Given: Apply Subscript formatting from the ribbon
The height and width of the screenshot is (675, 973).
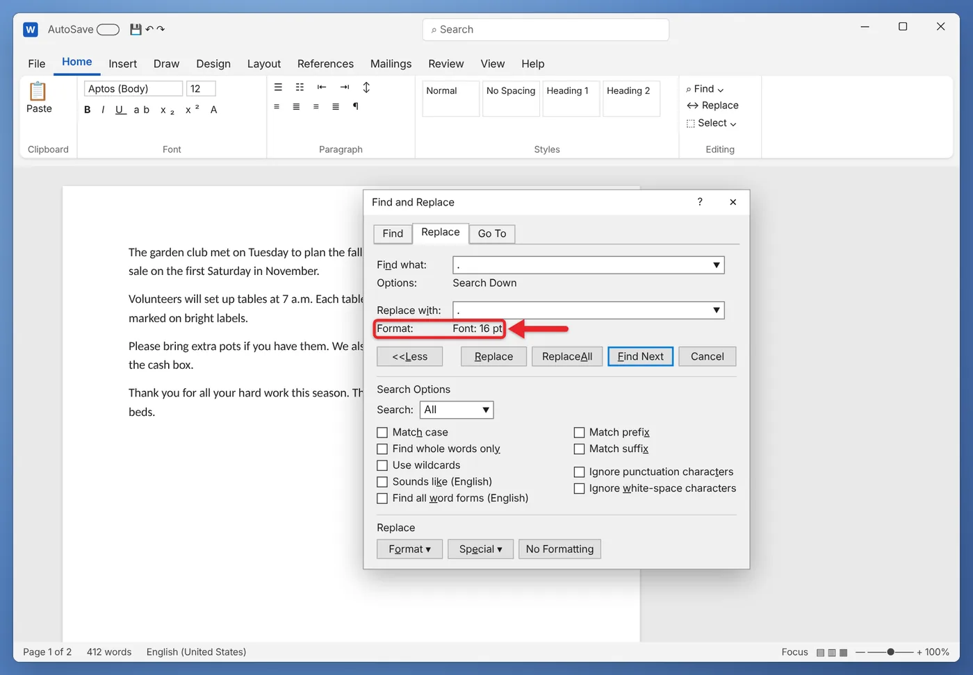Looking at the screenshot, I should [167, 110].
